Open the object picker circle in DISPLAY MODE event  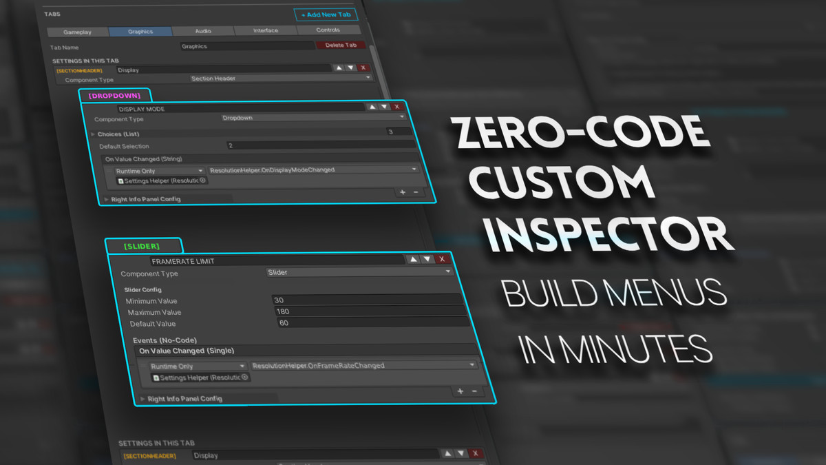pos(204,180)
